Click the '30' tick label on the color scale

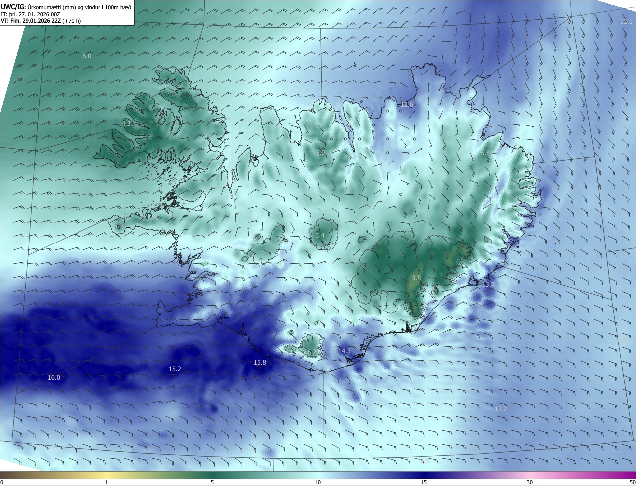530,482
